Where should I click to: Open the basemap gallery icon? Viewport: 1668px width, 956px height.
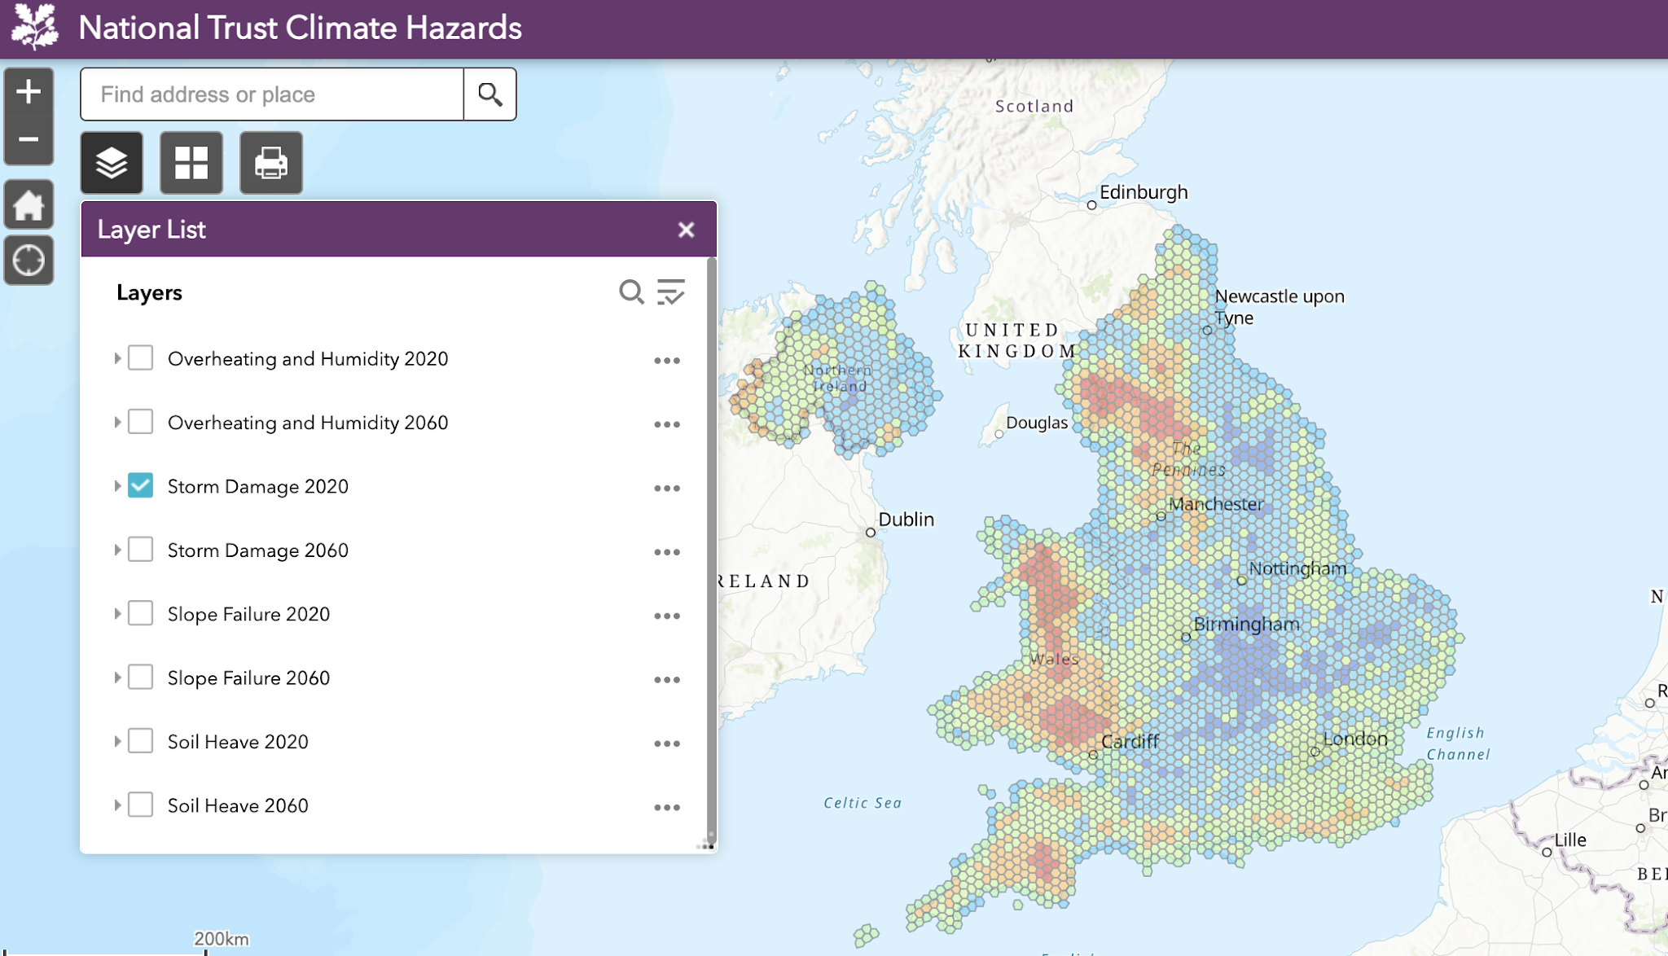pyautogui.click(x=191, y=162)
